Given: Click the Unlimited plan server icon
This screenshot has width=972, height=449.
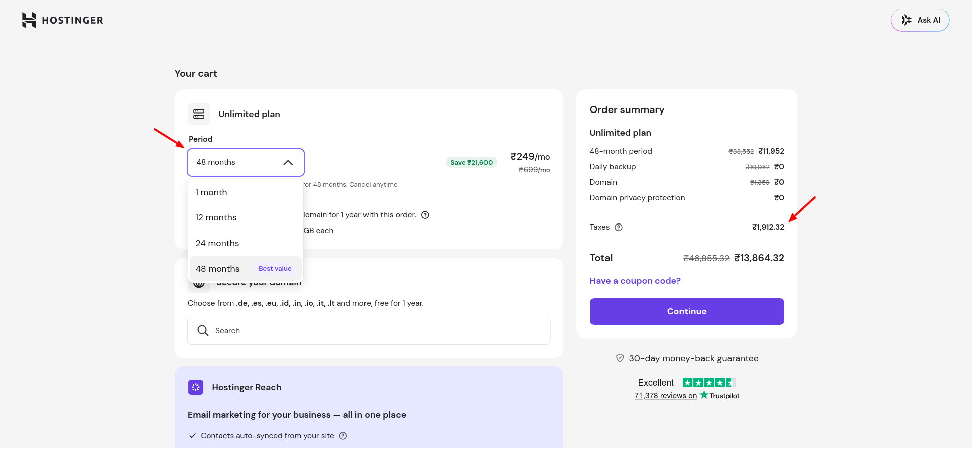Looking at the screenshot, I should [199, 114].
